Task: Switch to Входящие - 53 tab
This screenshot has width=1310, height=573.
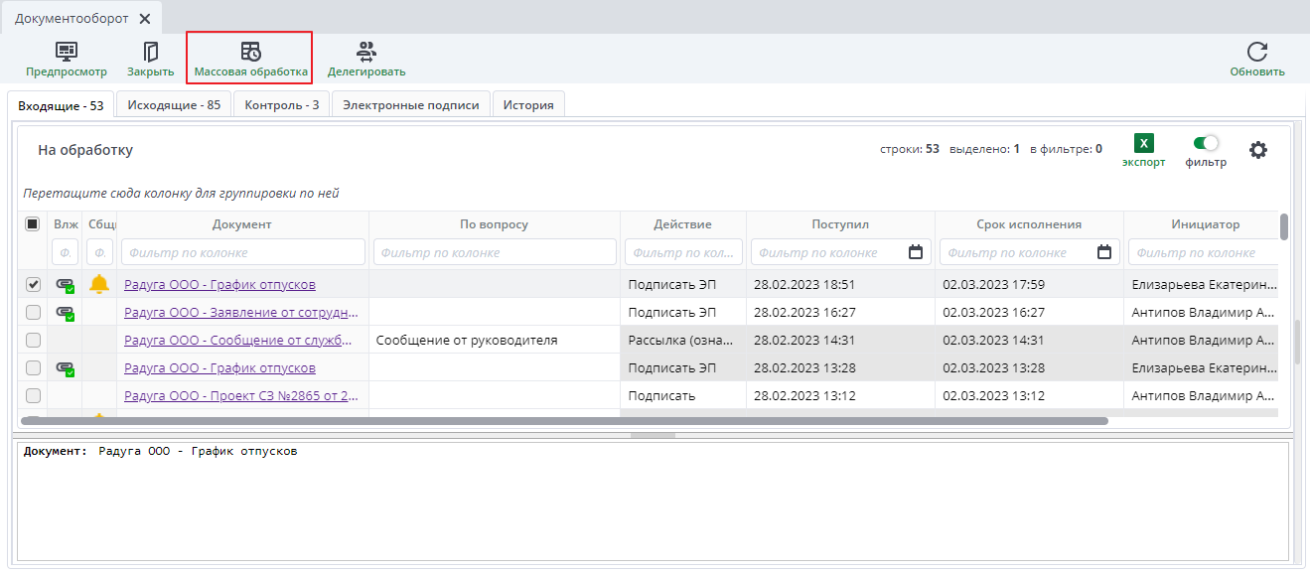Action: (61, 105)
